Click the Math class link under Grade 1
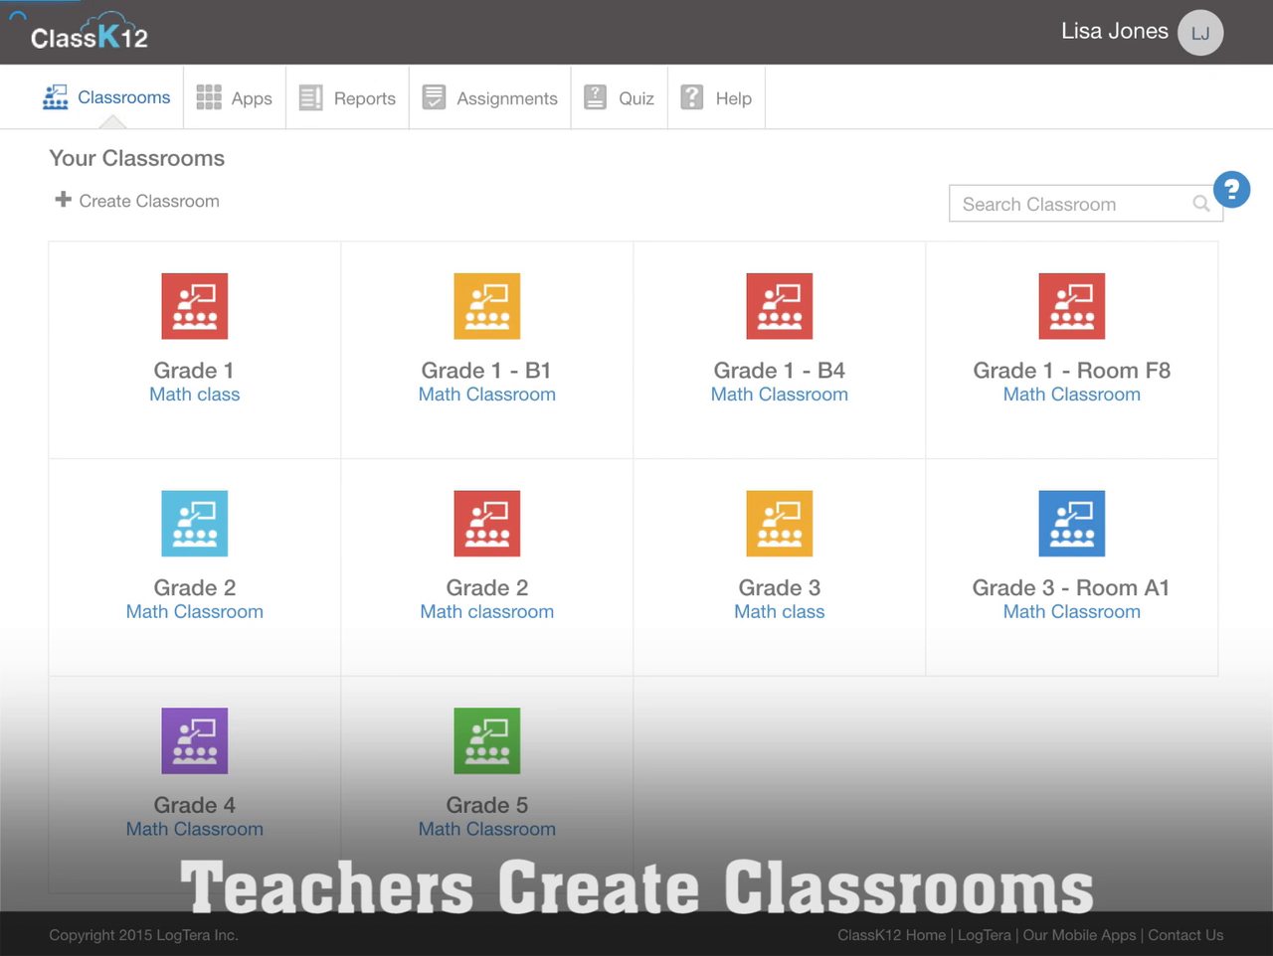1273x956 pixels. coord(194,395)
